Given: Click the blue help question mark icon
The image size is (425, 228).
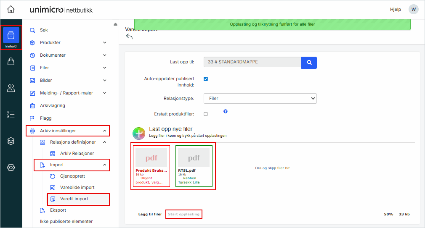Looking at the screenshot, I should coord(226,112).
